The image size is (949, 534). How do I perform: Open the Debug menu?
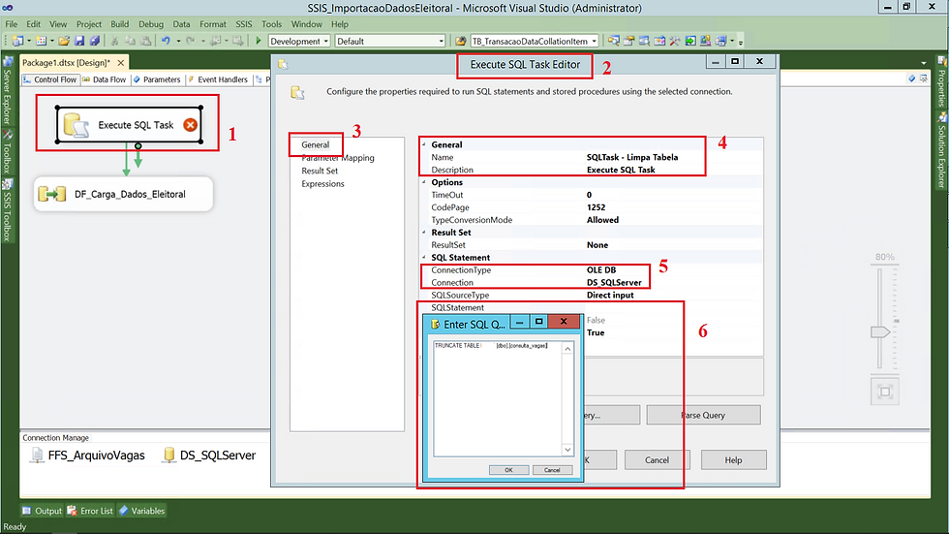click(151, 24)
